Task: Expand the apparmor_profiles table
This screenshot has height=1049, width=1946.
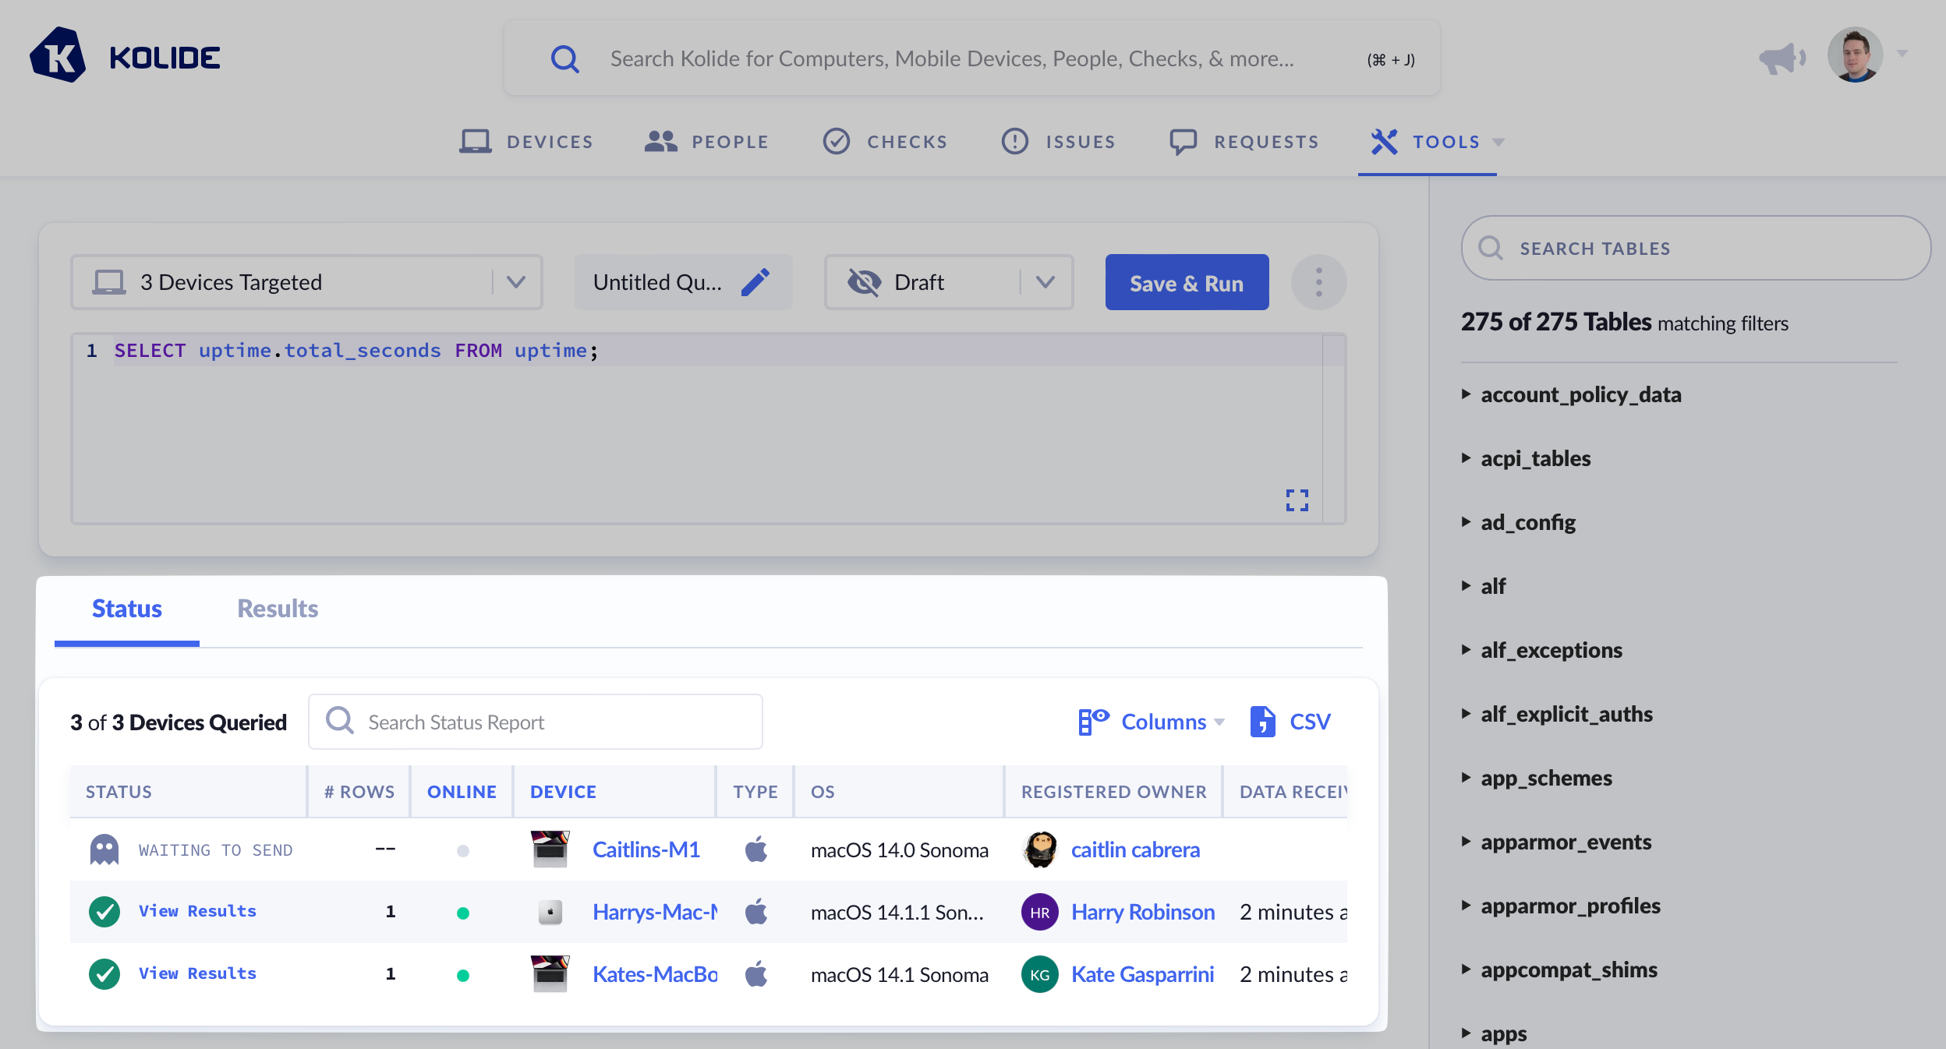Action: 1569,906
